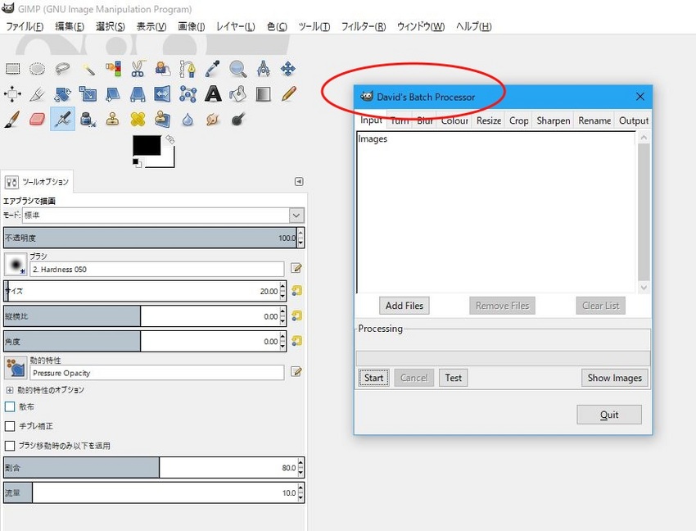Select the Ink tool
The width and height of the screenshot is (696, 531).
point(88,119)
